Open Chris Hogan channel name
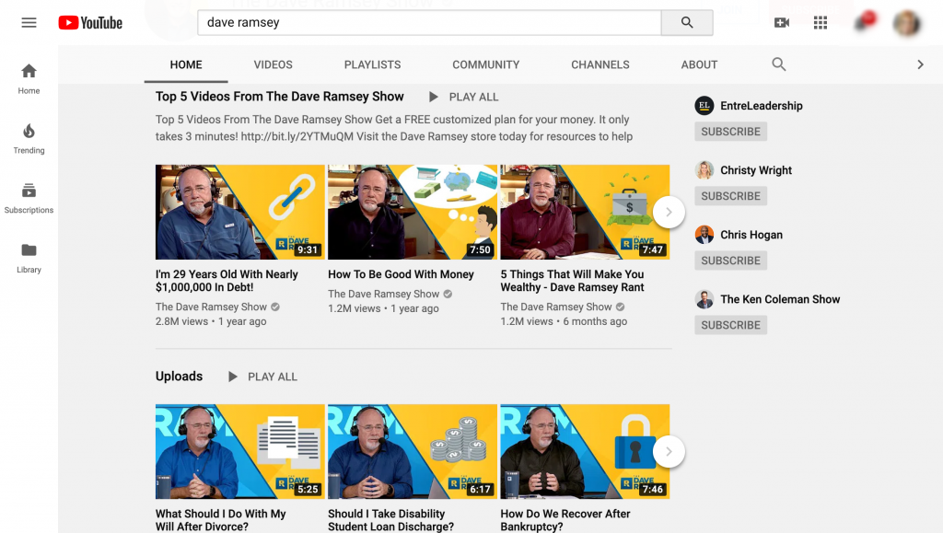This screenshot has height=533, width=943. pyautogui.click(x=751, y=235)
